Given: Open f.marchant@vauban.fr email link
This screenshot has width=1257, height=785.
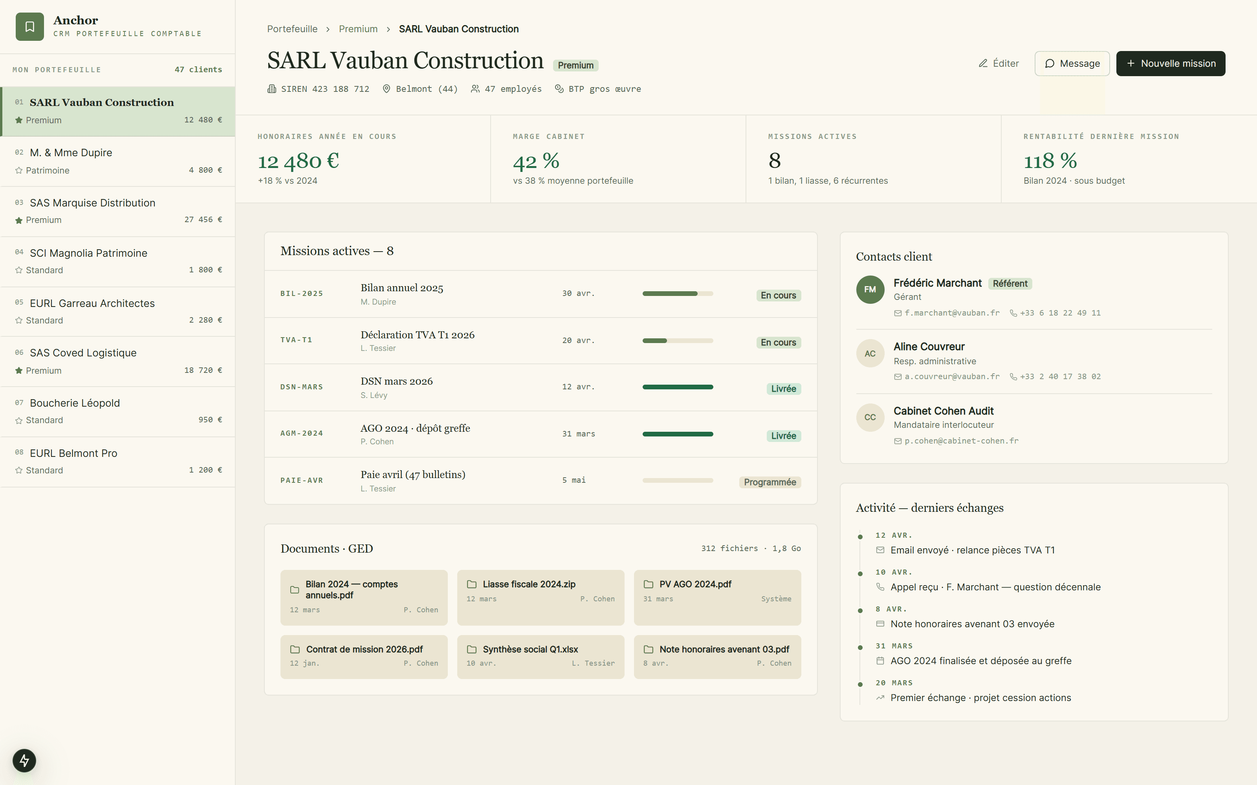Looking at the screenshot, I should coord(952,313).
